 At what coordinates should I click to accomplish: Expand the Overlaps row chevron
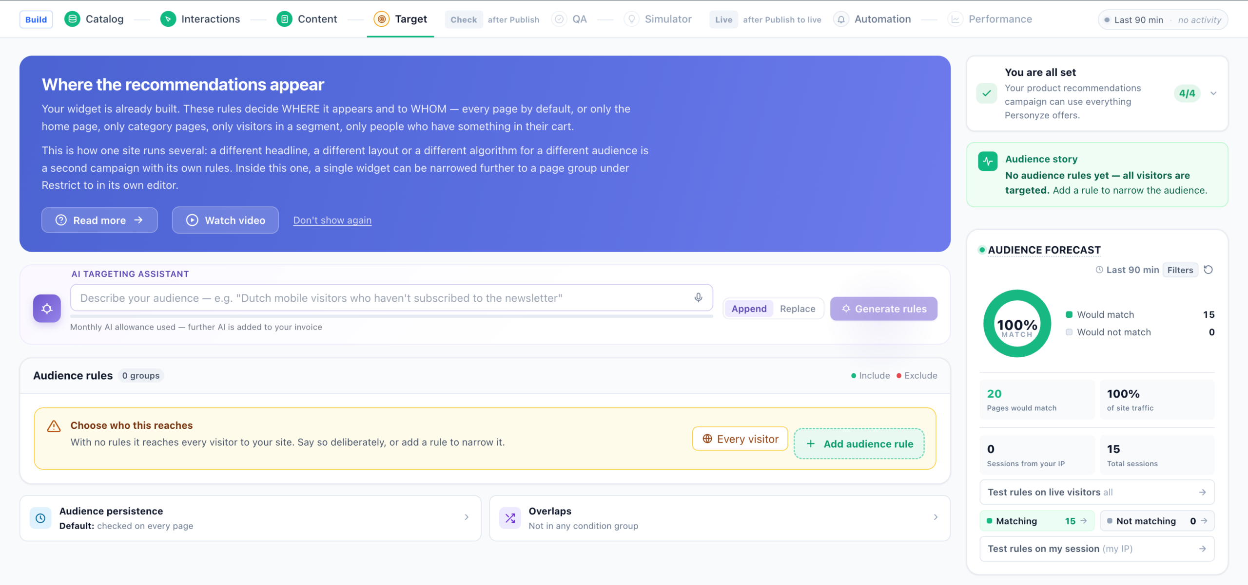[936, 517]
